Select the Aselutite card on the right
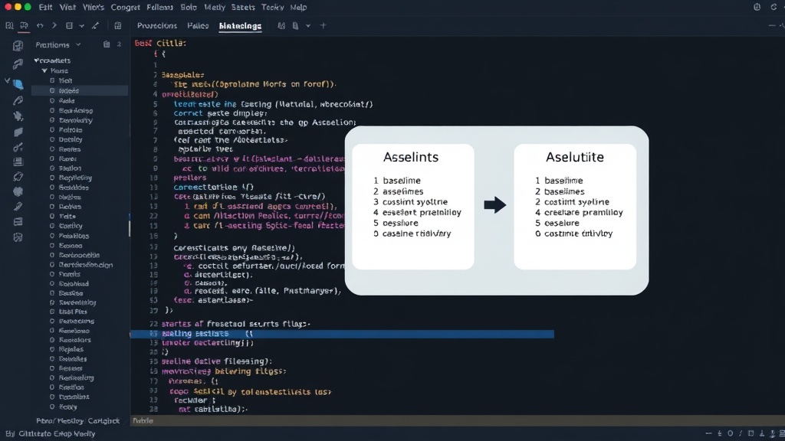Viewport: 785px width, 441px height. click(575, 207)
